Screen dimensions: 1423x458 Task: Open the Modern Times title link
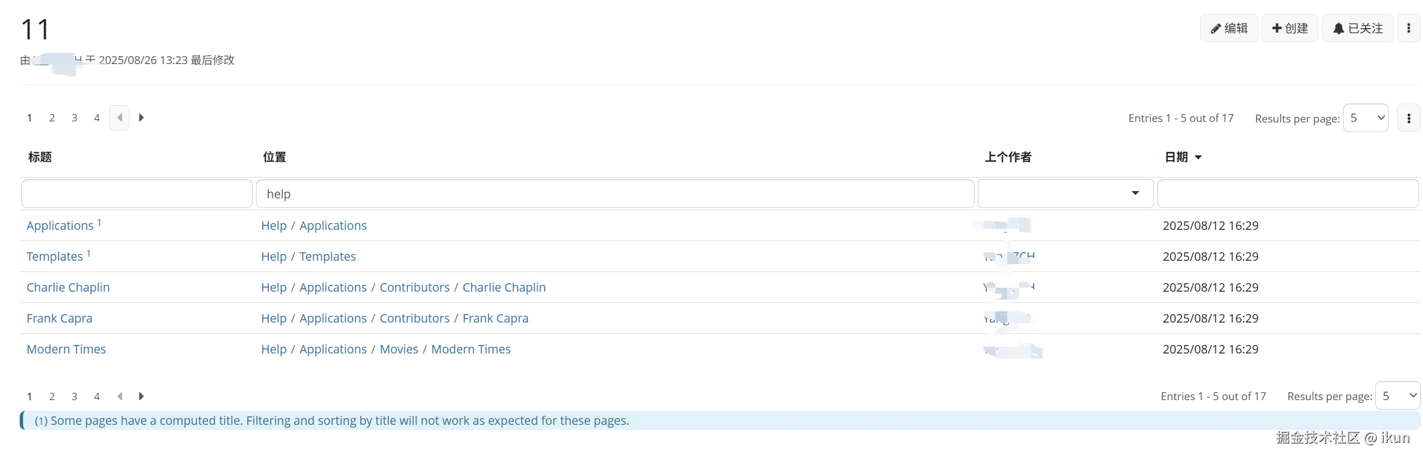point(66,349)
